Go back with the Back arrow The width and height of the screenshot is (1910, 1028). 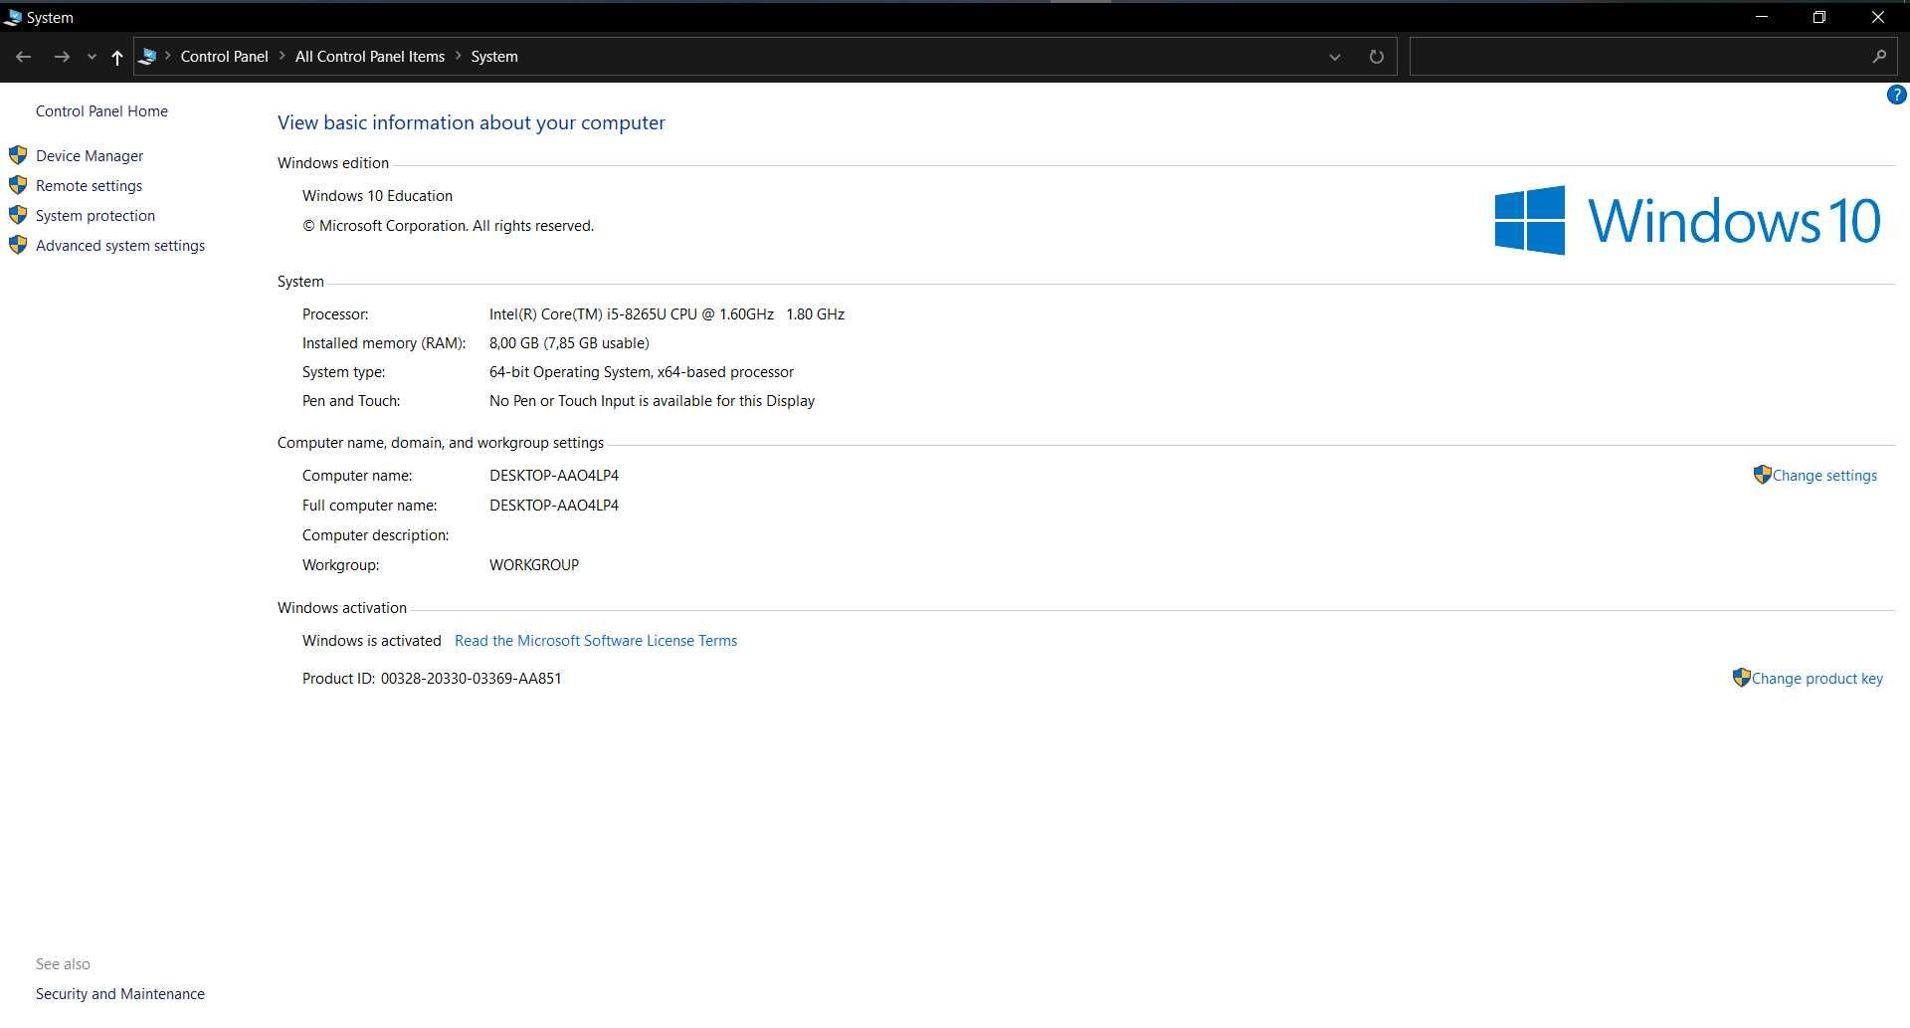[x=24, y=57]
